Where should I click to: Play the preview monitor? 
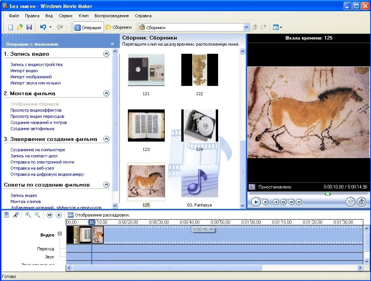[x=256, y=202]
